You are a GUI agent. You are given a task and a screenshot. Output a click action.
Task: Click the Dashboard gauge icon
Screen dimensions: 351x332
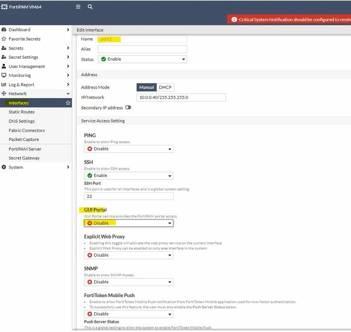coord(4,29)
